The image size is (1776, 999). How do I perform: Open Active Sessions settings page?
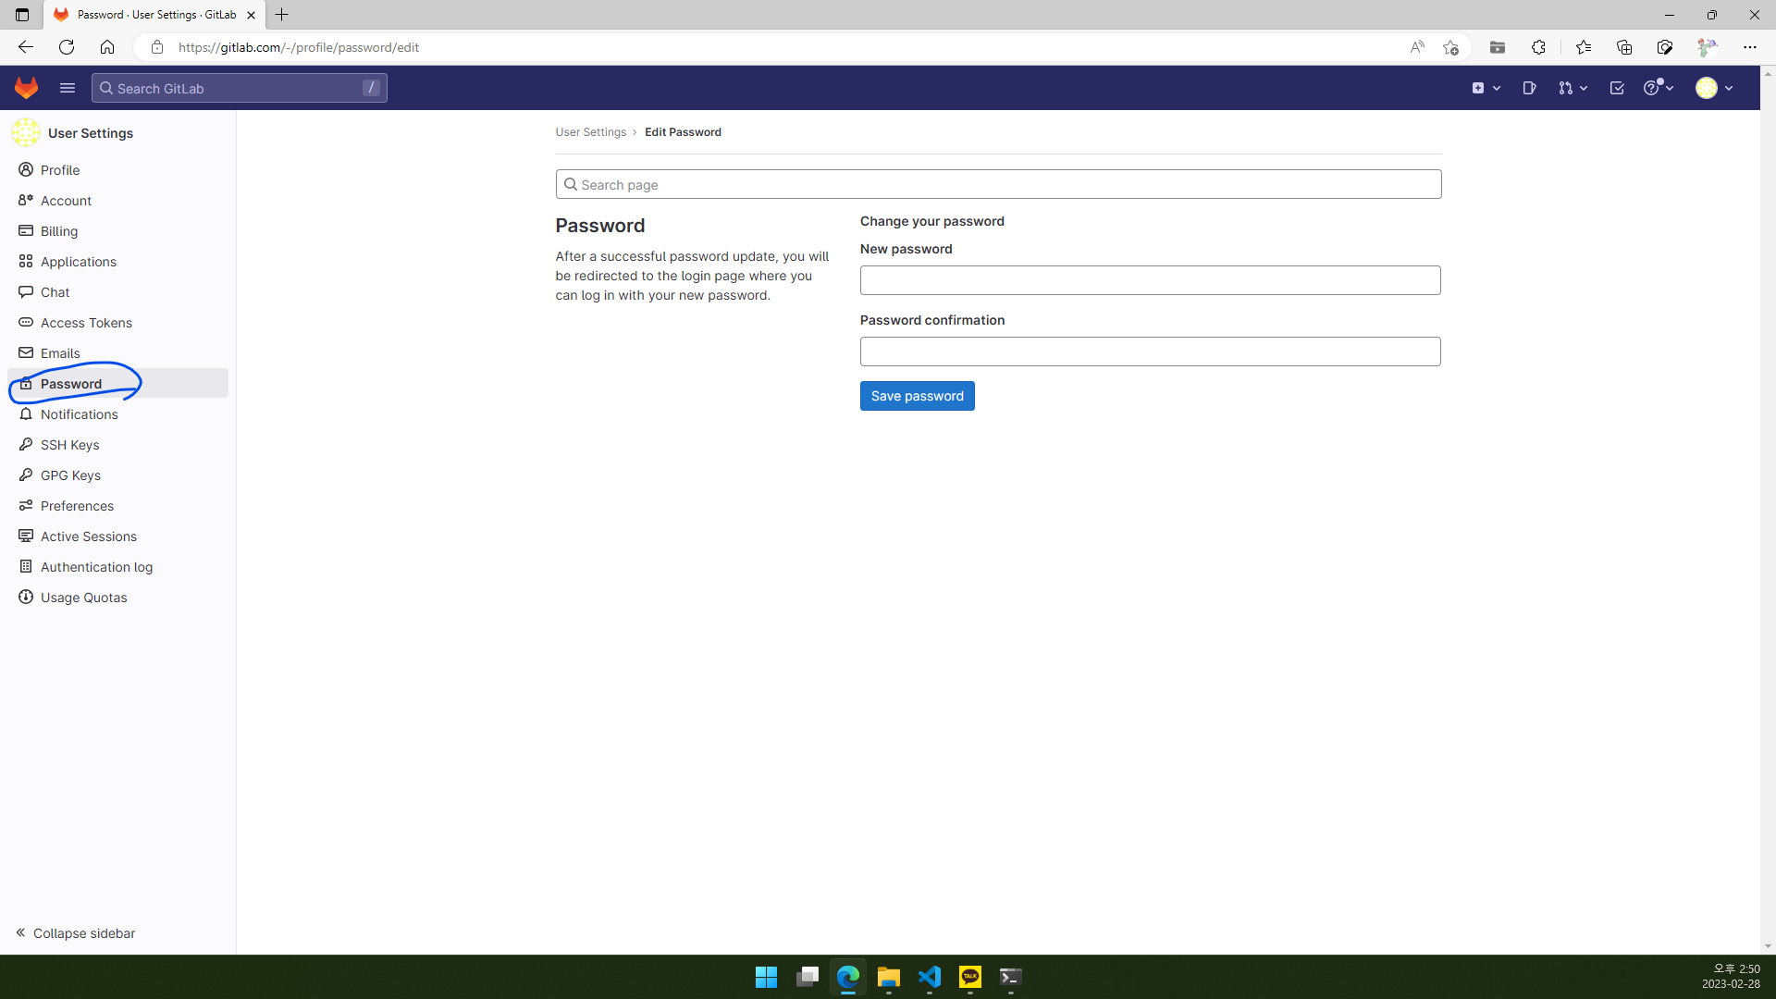click(x=88, y=536)
